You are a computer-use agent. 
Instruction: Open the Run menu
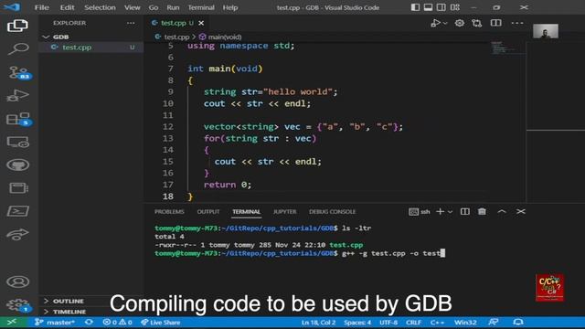pos(173,7)
